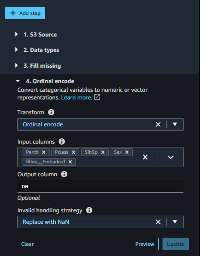Click the Output column info icon

64,174
